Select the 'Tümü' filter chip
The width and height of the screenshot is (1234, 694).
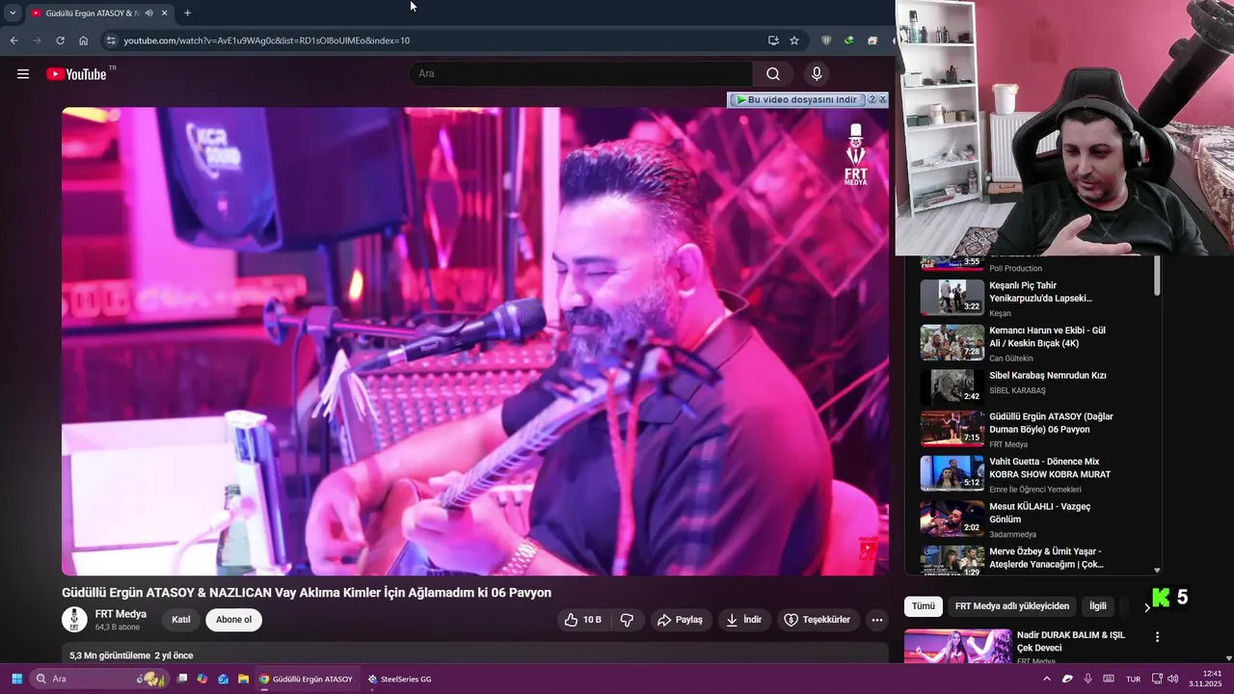[924, 606]
